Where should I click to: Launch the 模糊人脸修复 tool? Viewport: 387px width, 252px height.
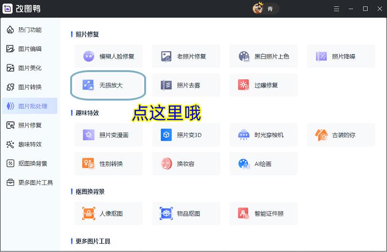(108, 56)
